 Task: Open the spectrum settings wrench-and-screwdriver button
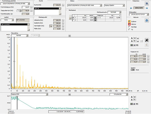147,40
